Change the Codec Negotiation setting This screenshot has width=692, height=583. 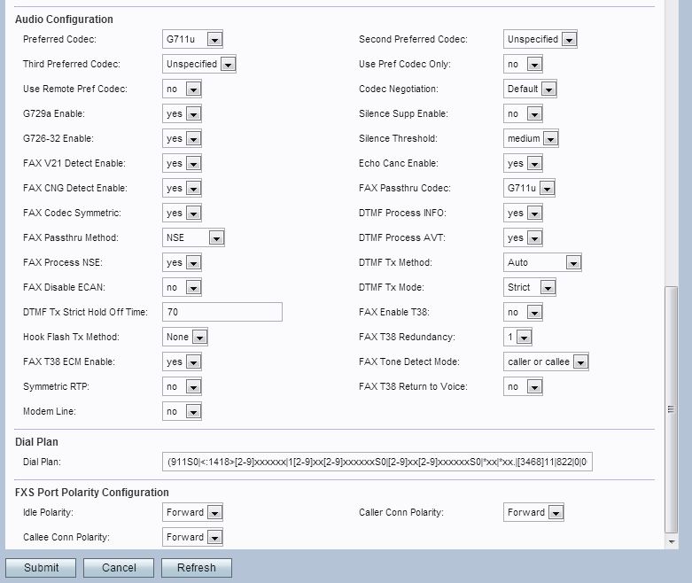point(530,89)
